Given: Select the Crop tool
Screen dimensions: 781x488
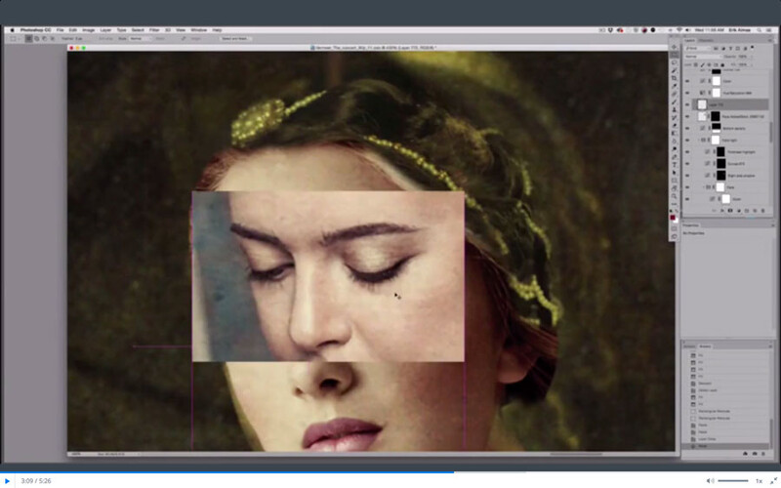Looking at the screenshot, I should pos(674,78).
